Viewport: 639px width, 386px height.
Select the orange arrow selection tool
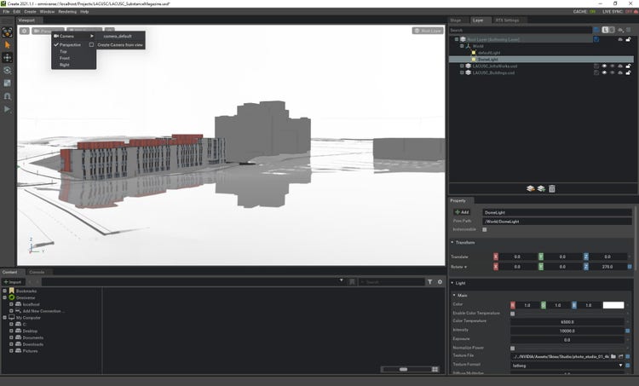[x=8, y=45]
